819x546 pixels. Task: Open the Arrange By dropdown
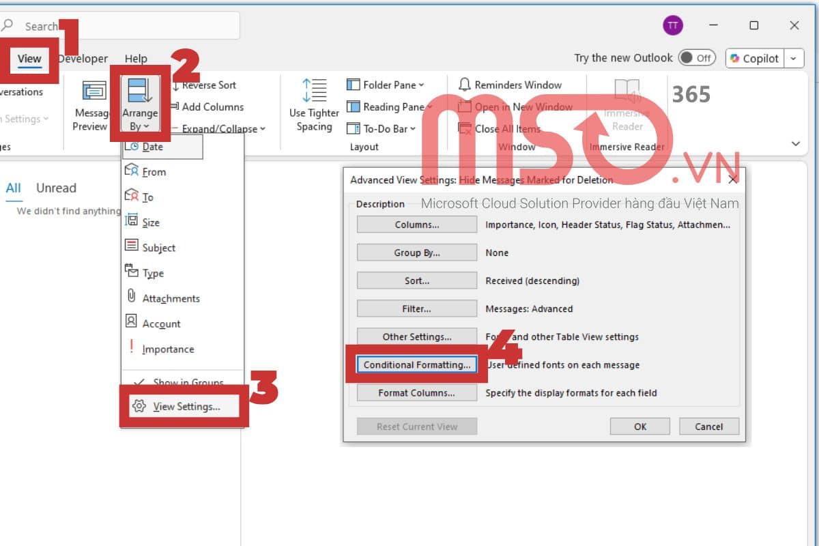point(140,104)
